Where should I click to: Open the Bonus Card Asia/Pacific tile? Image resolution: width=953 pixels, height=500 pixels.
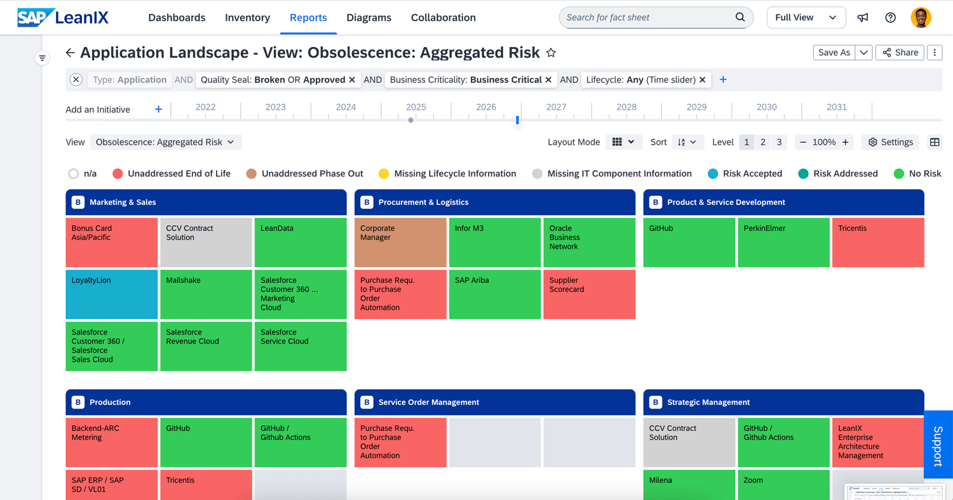pyautogui.click(x=112, y=242)
